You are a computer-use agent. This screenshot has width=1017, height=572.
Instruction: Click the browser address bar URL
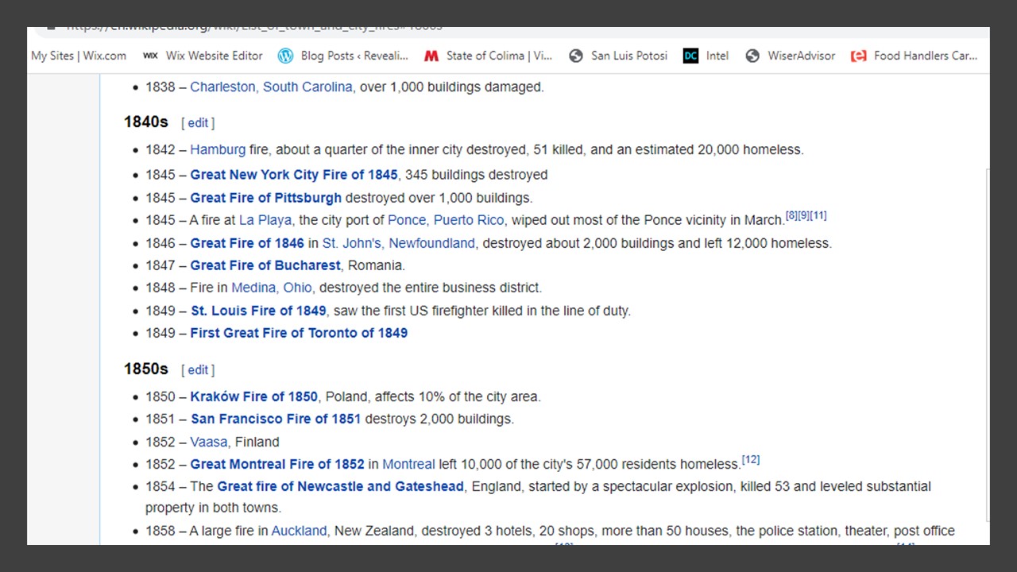tap(254, 29)
